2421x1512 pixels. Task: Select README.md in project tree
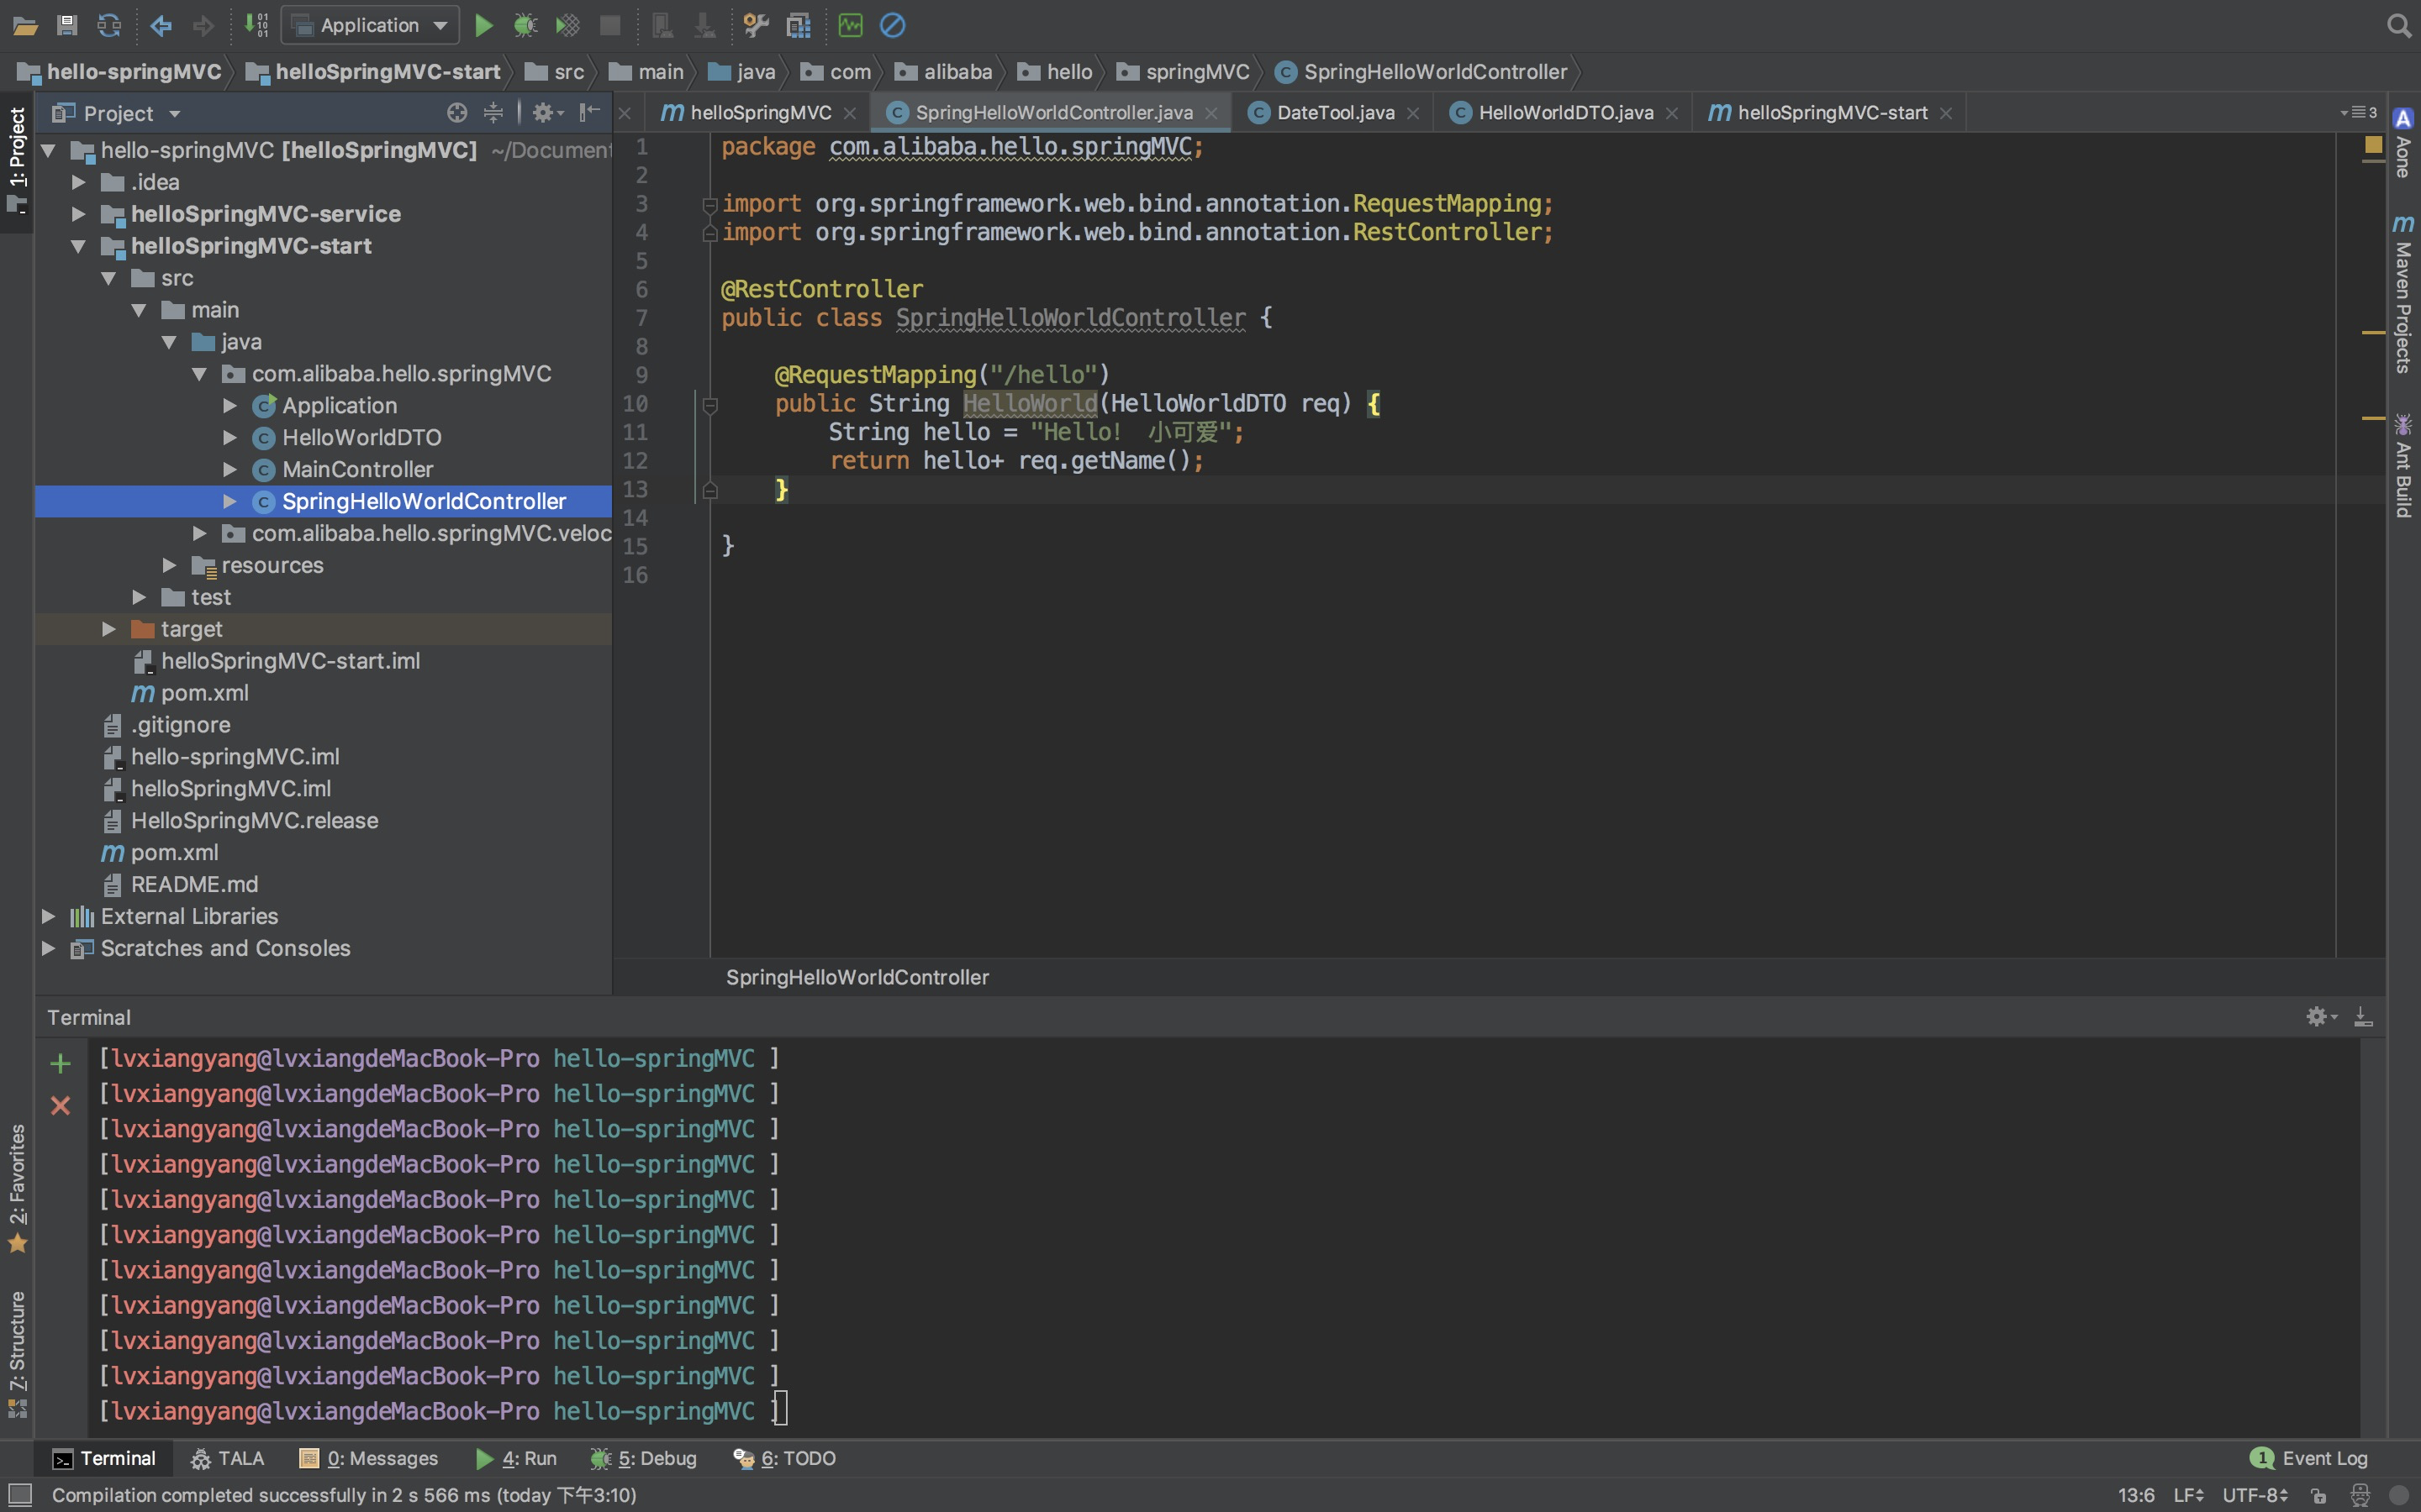(194, 884)
